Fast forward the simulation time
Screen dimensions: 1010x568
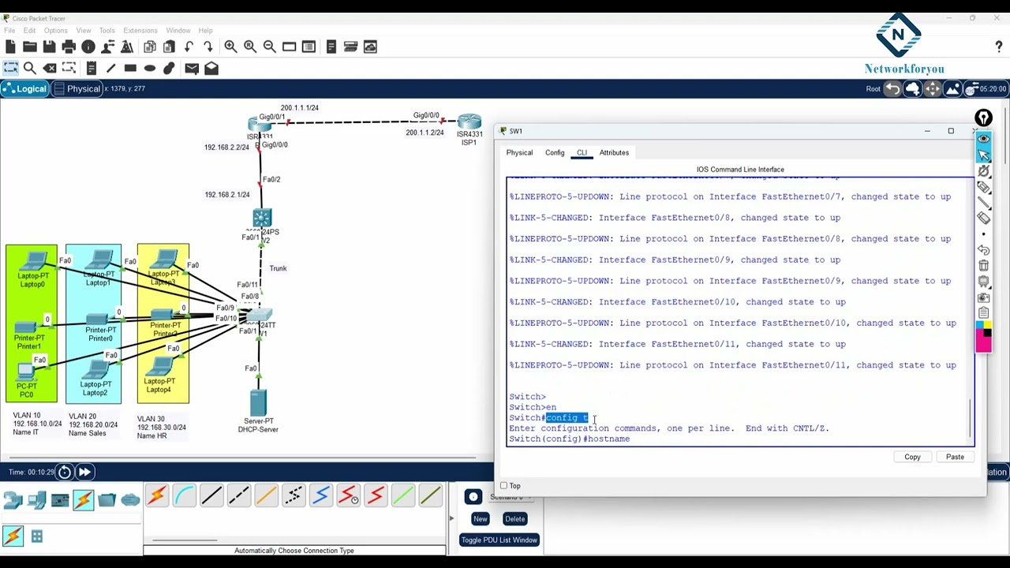84,472
